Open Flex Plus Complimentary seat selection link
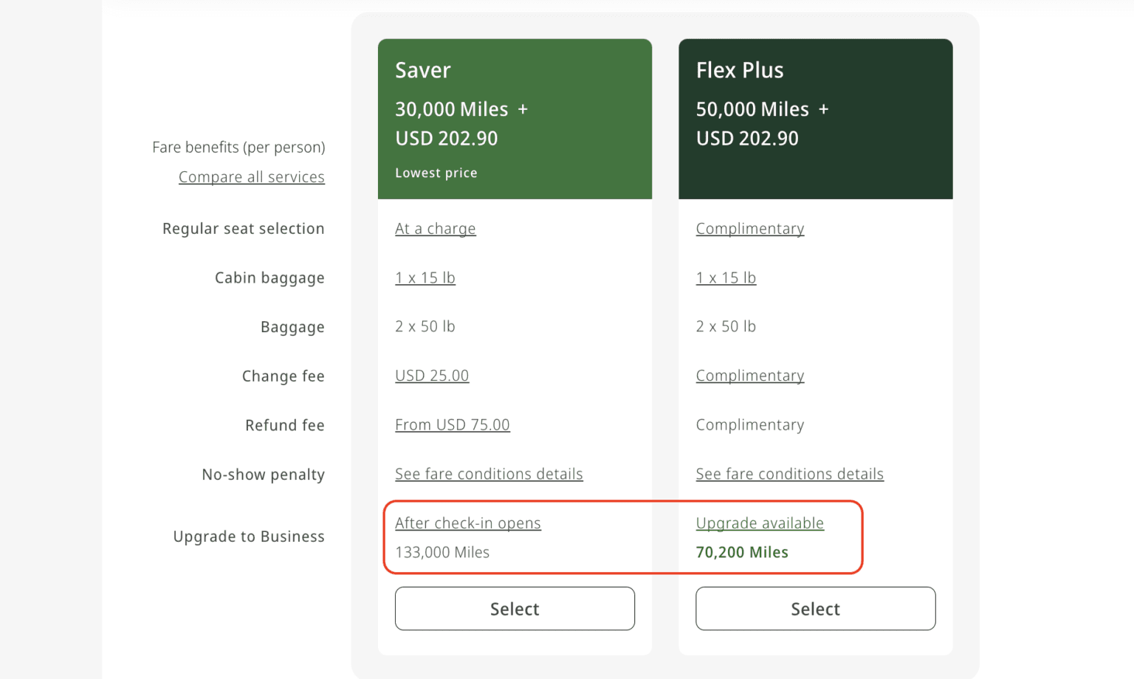The width and height of the screenshot is (1134, 679). (x=749, y=229)
